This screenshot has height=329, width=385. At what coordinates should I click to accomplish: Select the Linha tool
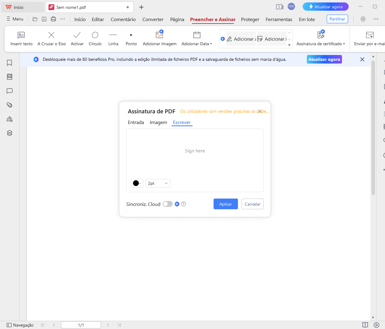[x=113, y=39]
